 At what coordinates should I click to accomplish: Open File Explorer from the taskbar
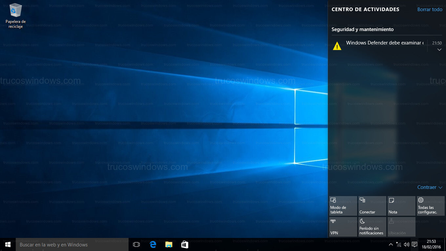(x=169, y=244)
